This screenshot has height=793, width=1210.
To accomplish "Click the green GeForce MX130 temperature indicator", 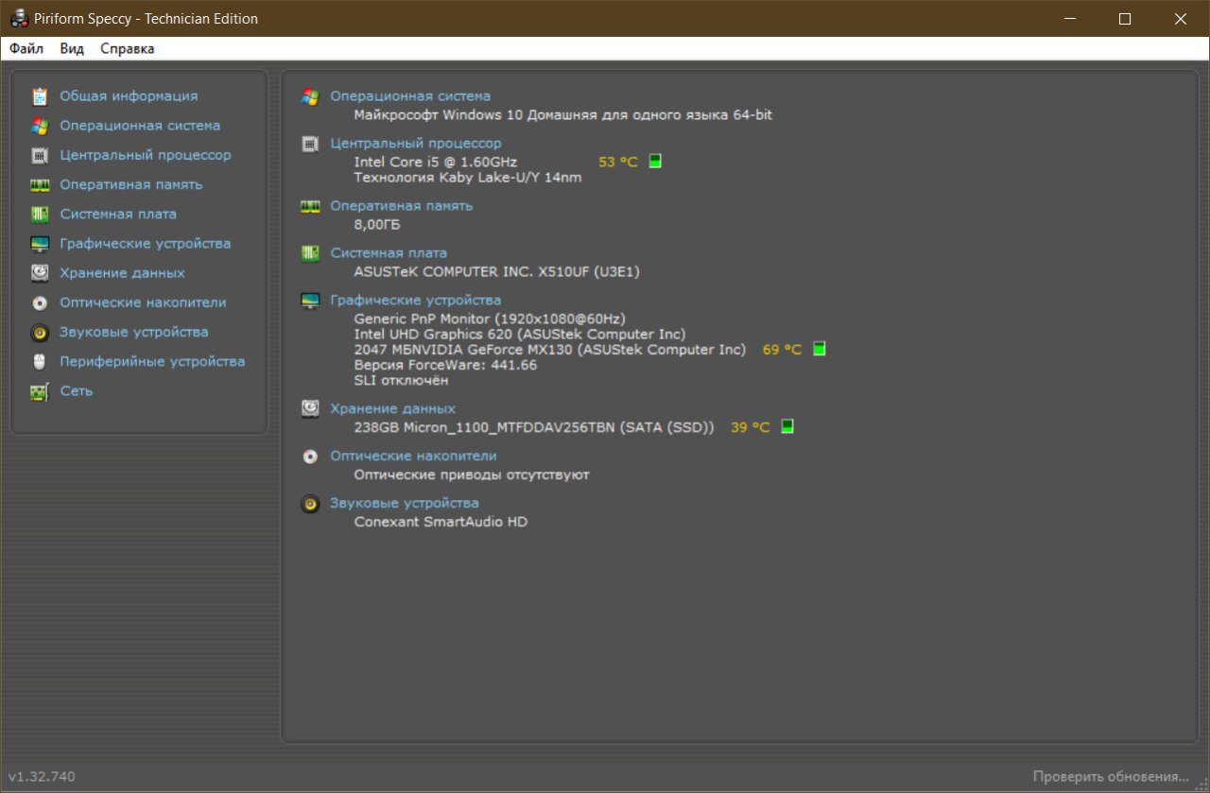I will coord(819,349).
